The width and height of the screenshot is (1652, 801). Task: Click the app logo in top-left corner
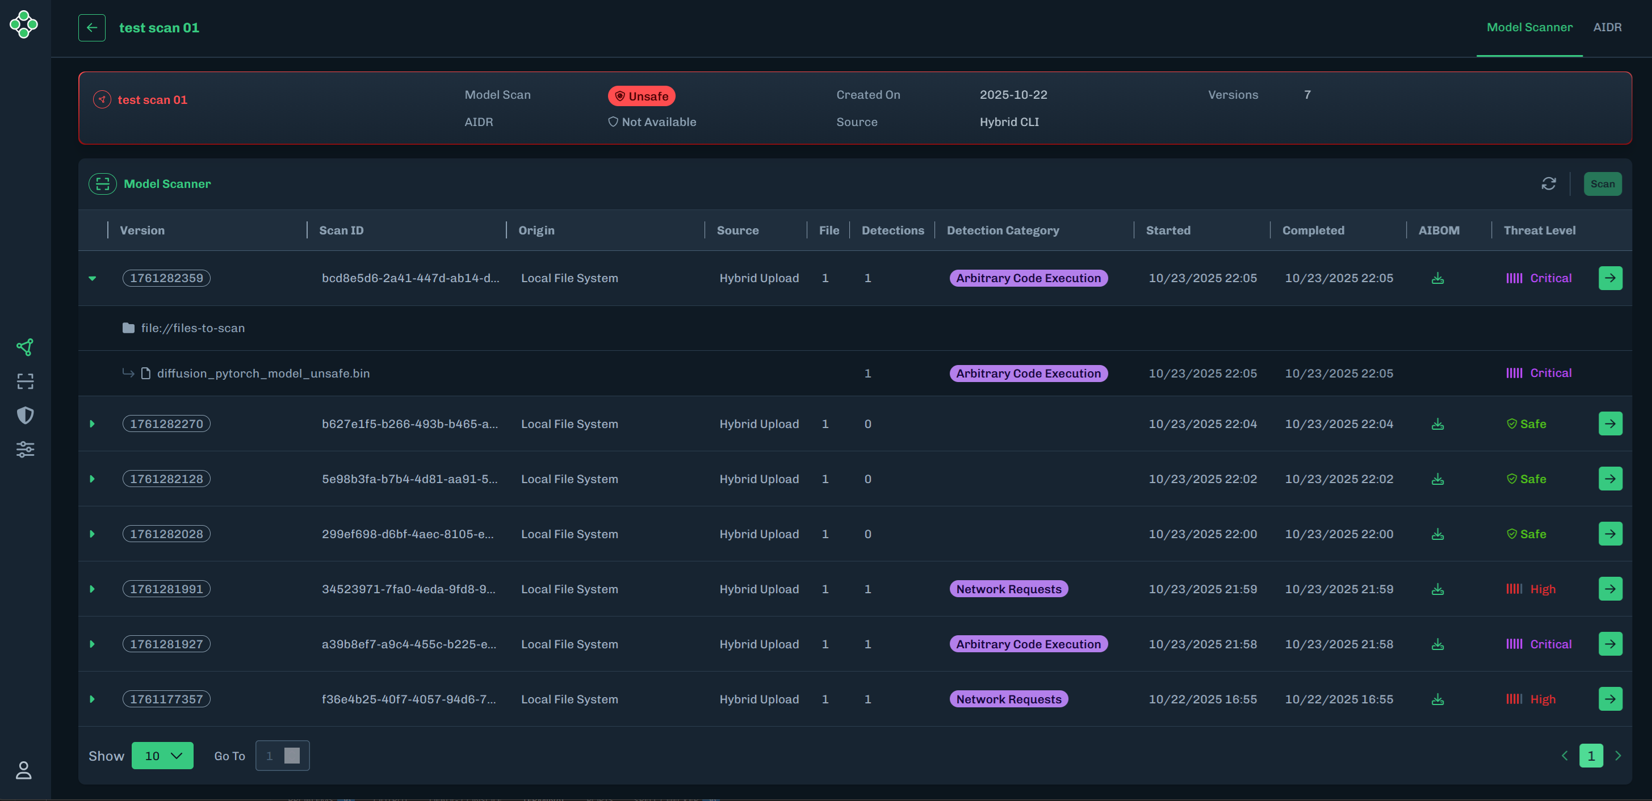pos(24,24)
